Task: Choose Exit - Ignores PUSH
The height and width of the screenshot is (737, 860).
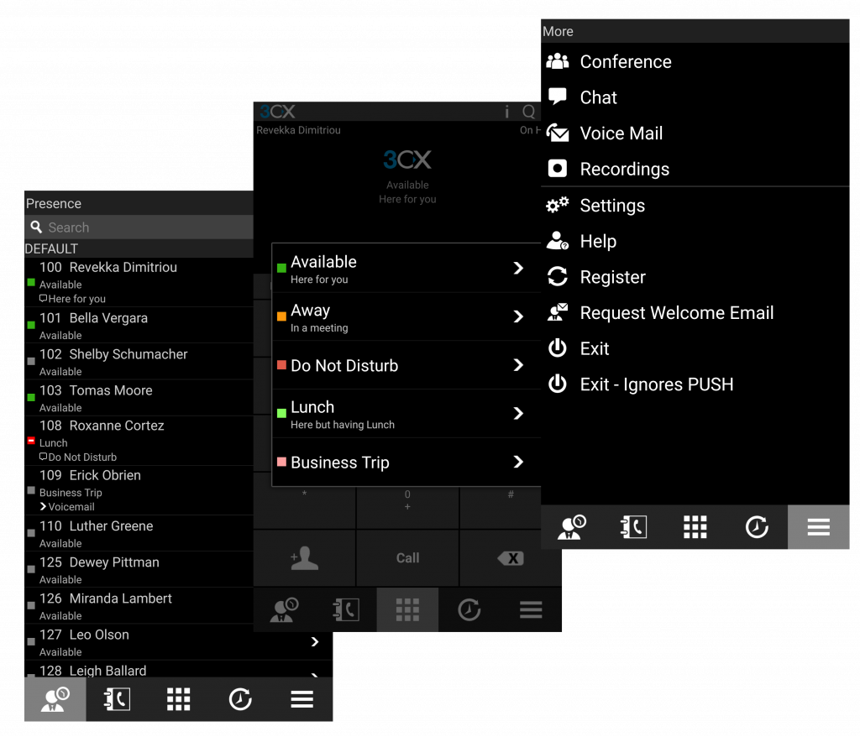Action: tap(695, 384)
